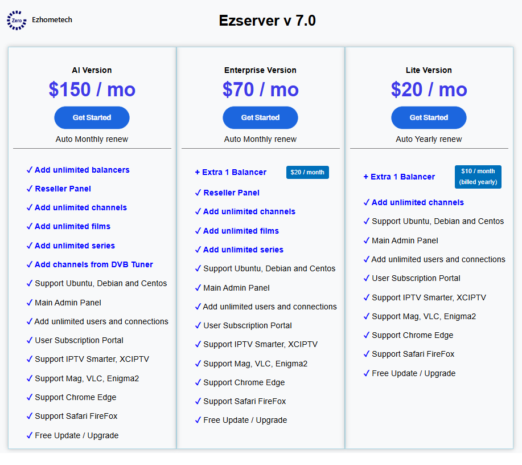This screenshot has width=522, height=465.
Task: Click the Ezhometech brand name text
Action: (x=52, y=20)
